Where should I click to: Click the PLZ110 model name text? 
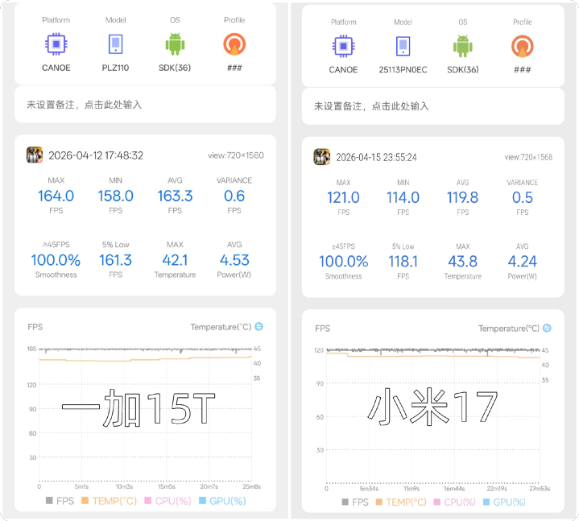[116, 68]
